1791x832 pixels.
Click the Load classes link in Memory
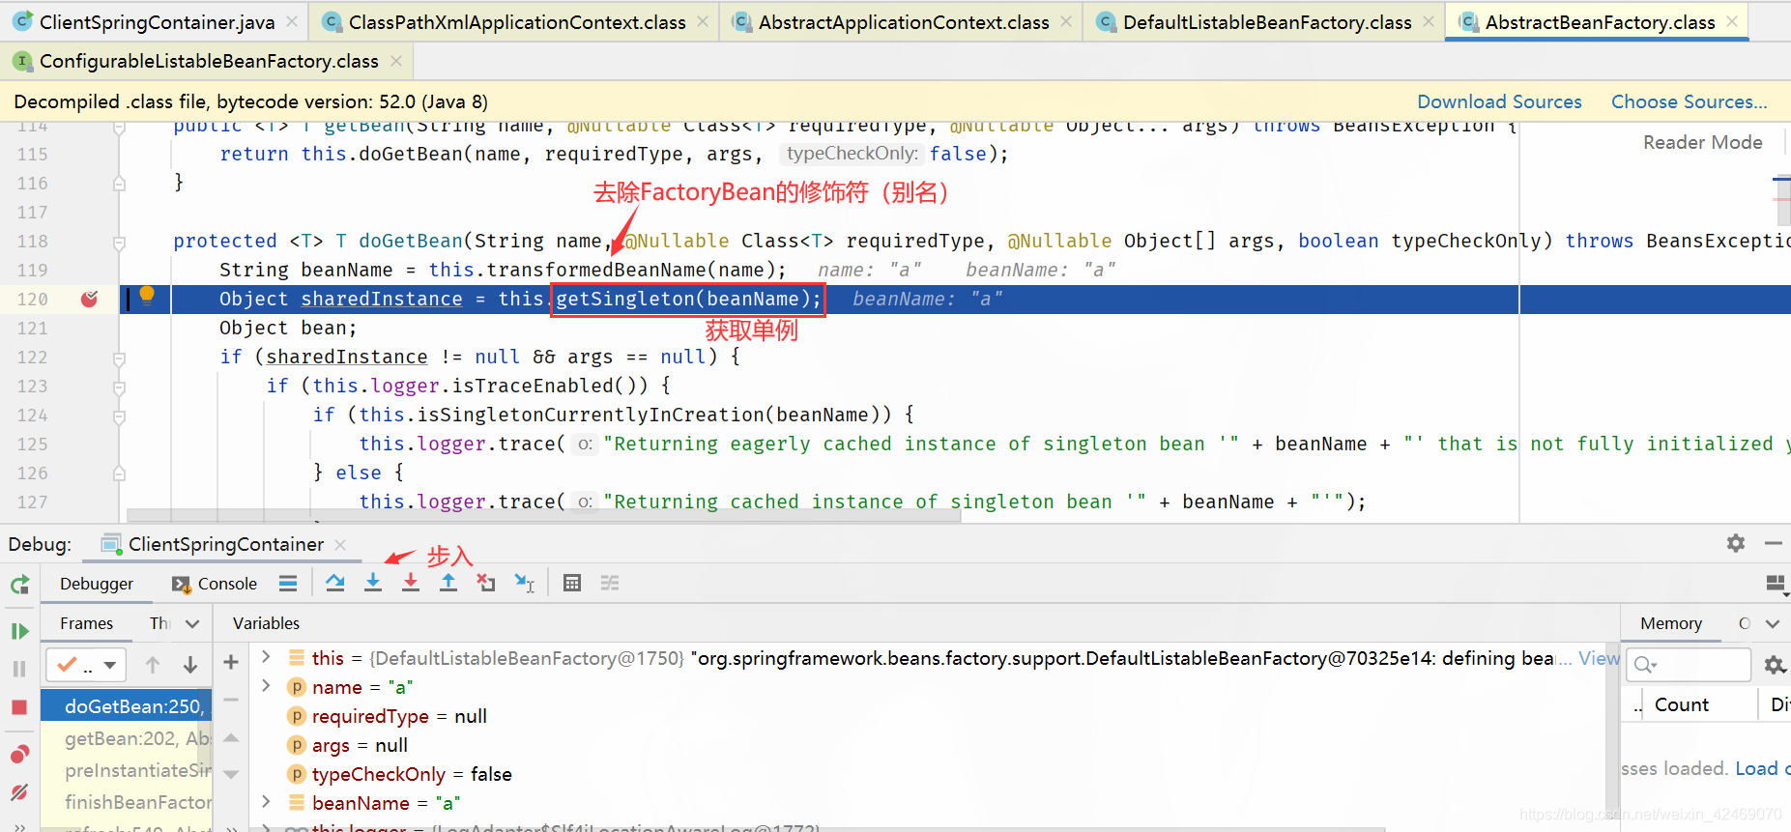coord(1762,768)
